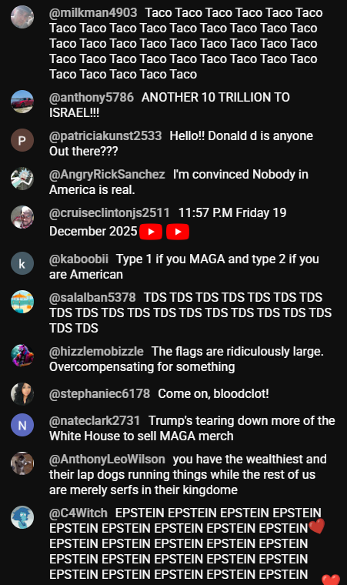Select the purple N avatar of nateclark2731
Image resolution: width=347 pixels, height=585 pixels.
tap(22, 425)
